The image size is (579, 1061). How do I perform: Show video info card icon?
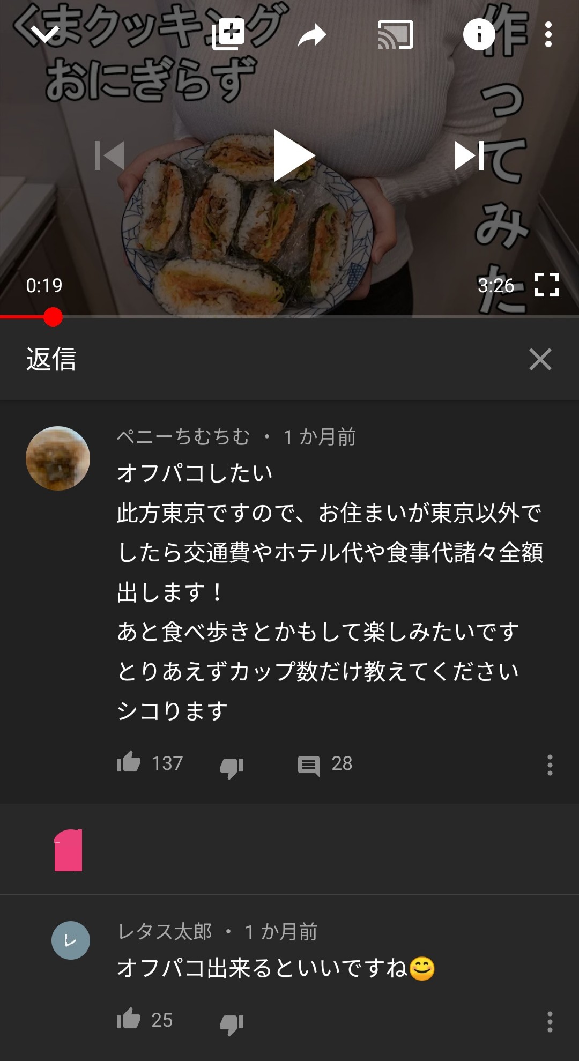[479, 34]
